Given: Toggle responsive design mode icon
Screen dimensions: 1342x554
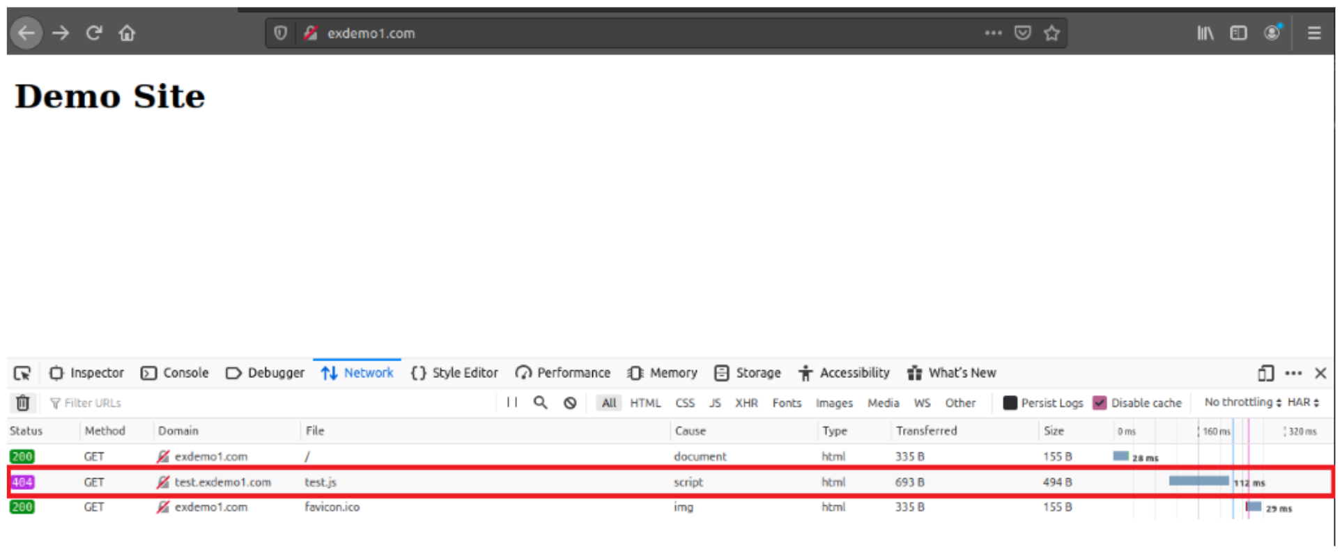Looking at the screenshot, I should tap(1265, 373).
